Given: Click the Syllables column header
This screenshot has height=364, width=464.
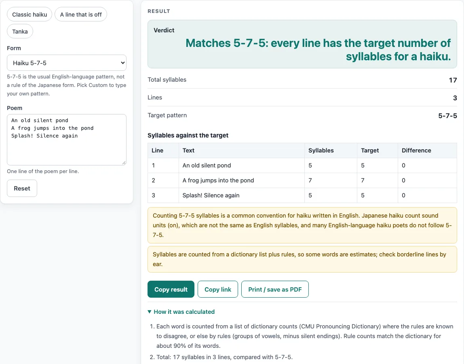Looking at the screenshot, I should tap(331, 150).
